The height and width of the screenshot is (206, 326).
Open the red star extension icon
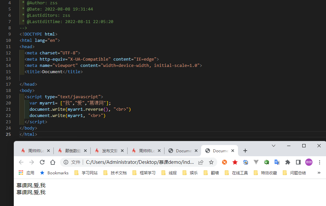click(x=235, y=162)
